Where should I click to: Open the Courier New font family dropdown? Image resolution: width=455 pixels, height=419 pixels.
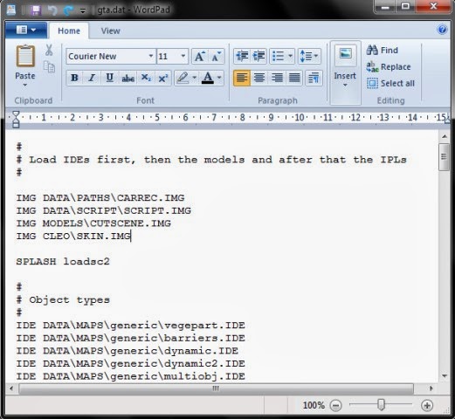[x=151, y=56]
